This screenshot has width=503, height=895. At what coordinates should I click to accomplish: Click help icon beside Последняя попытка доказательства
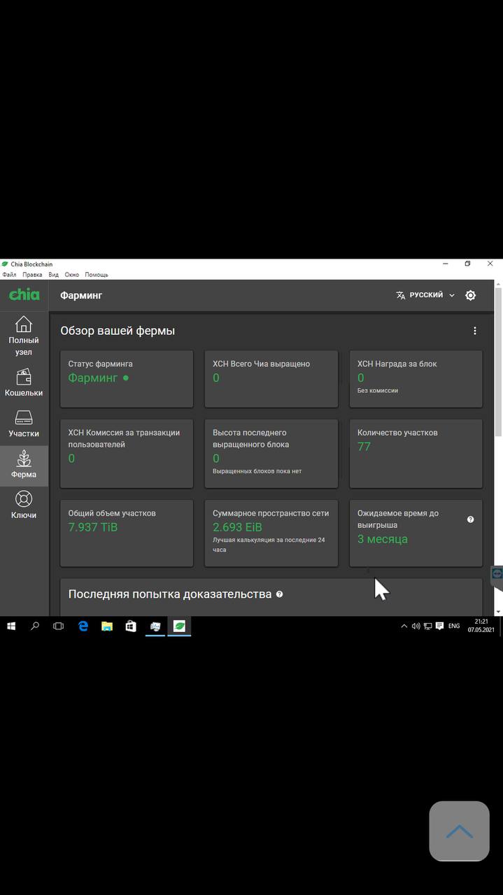[x=279, y=594]
